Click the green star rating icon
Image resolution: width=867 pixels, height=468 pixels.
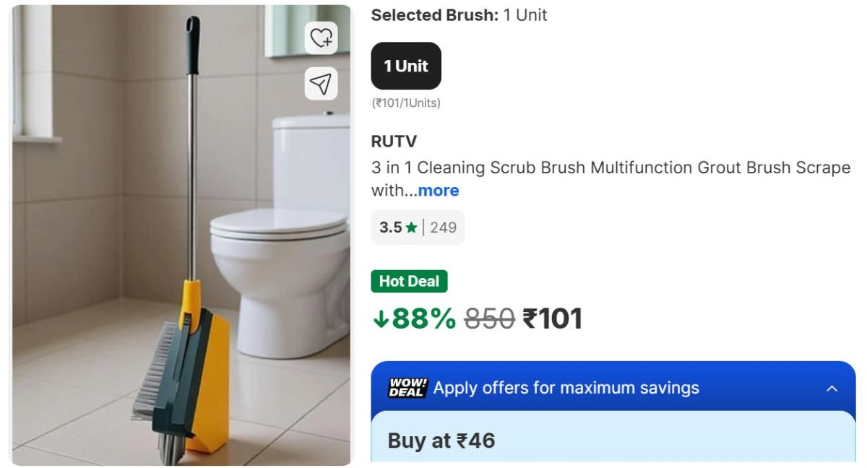pyautogui.click(x=411, y=227)
